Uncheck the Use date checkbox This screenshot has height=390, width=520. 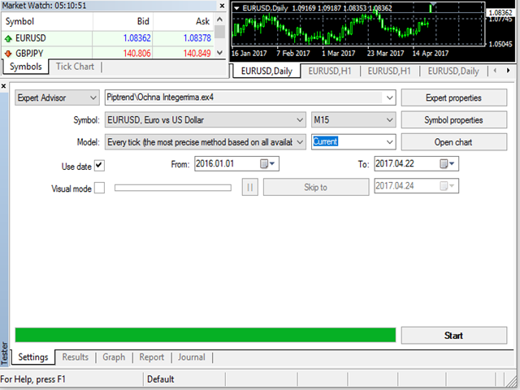(99, 166)
